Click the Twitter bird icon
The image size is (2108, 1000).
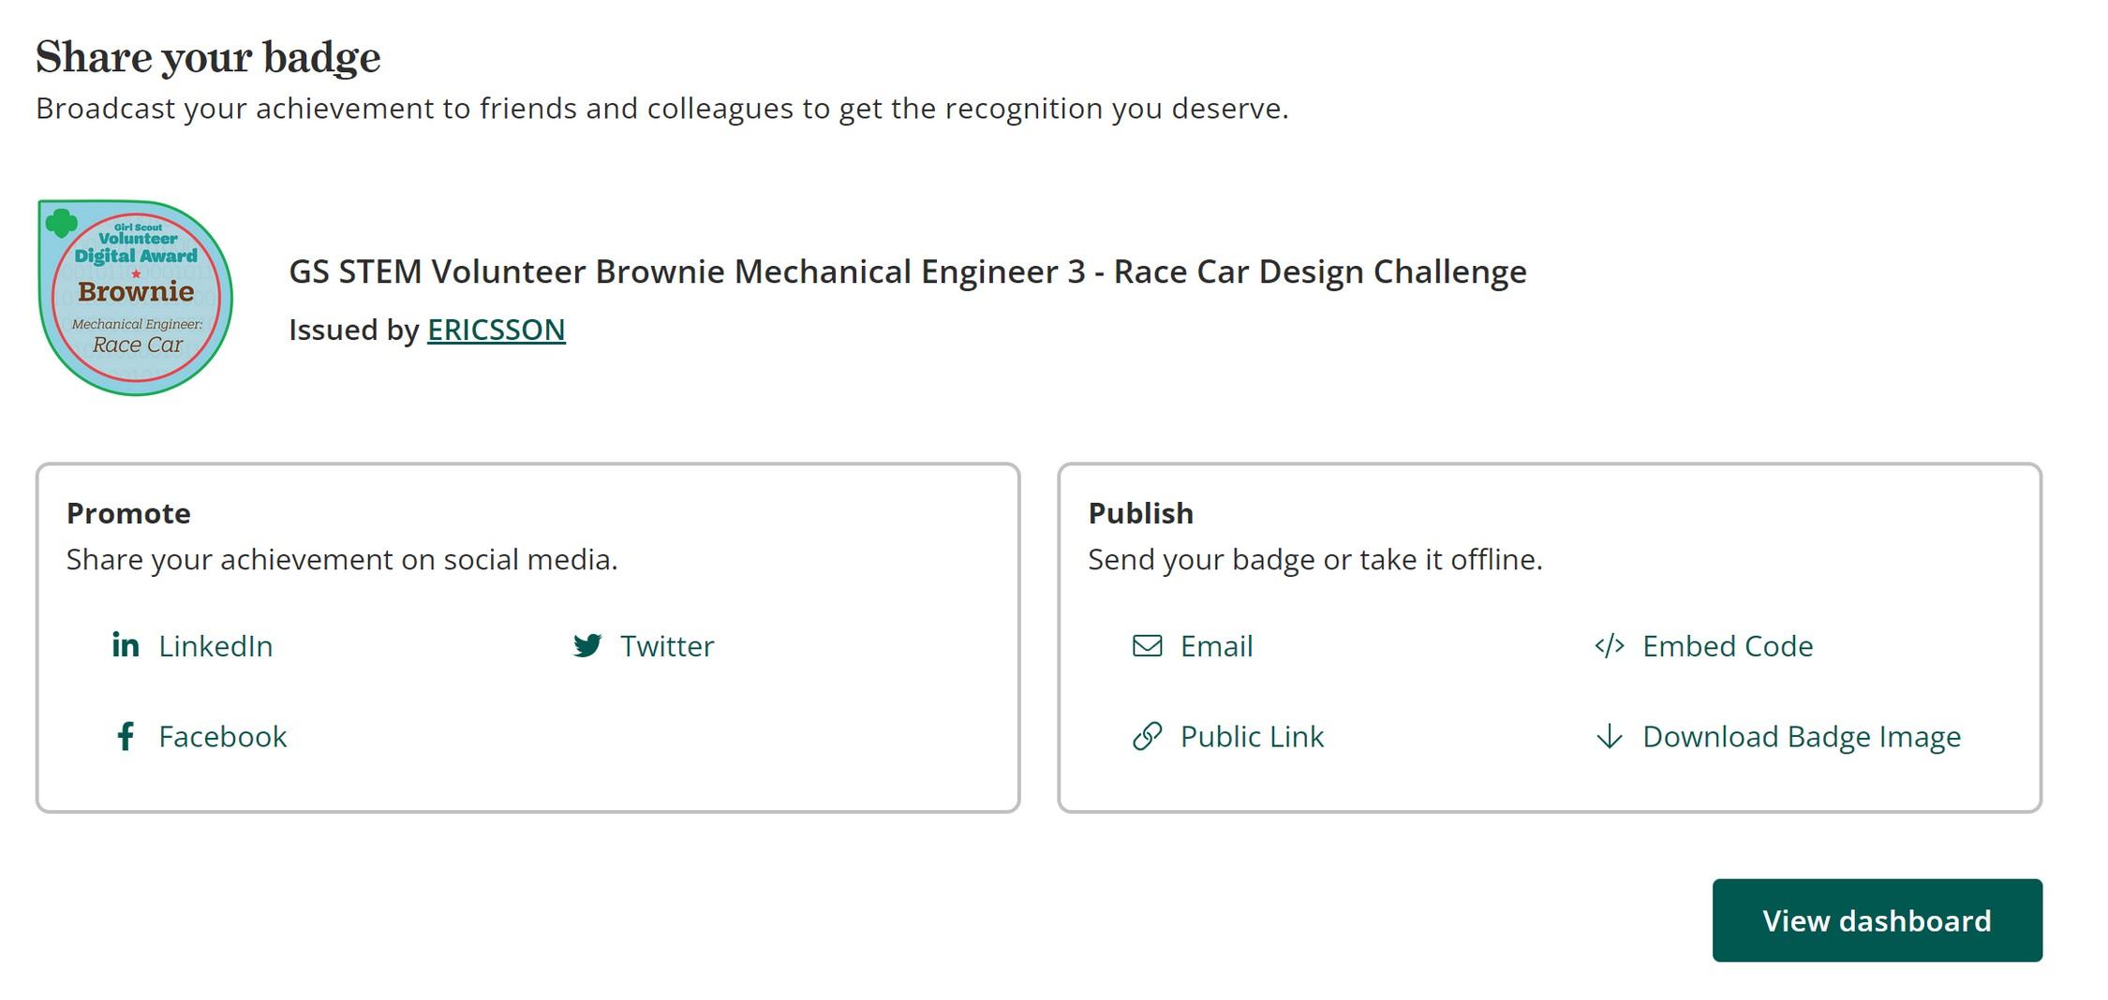[587, 645]
